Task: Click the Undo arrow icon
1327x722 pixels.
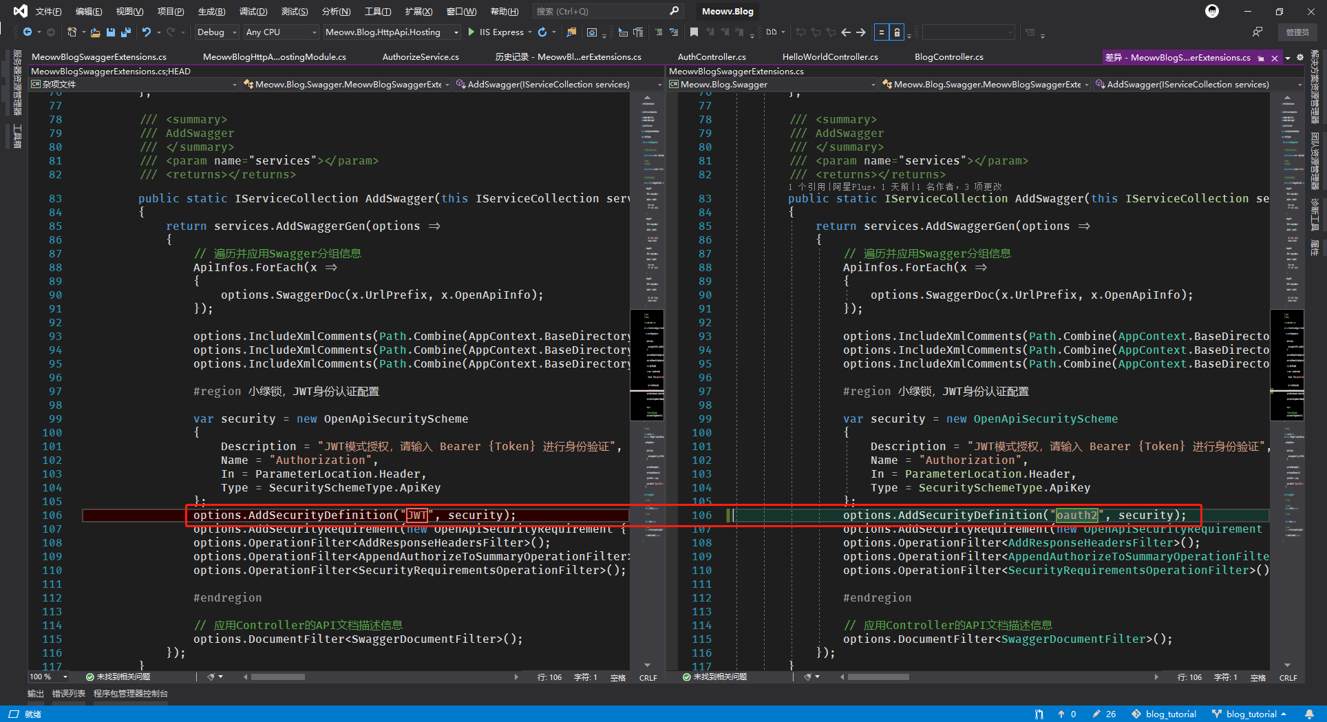Action: coord(146,32)
